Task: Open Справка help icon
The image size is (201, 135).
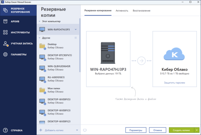Action: [5, 130]
